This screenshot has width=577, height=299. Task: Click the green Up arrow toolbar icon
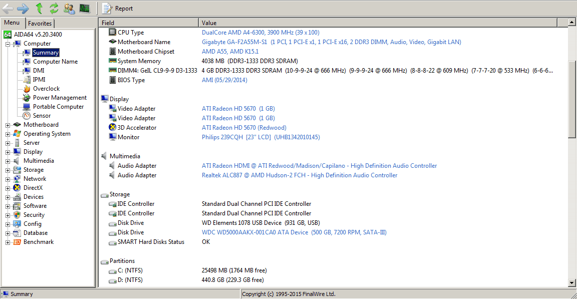click(39, 8)
